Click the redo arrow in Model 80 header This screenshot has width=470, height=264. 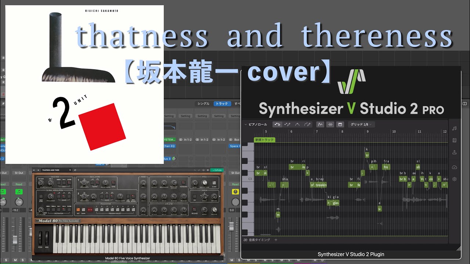tap(199, 170)
